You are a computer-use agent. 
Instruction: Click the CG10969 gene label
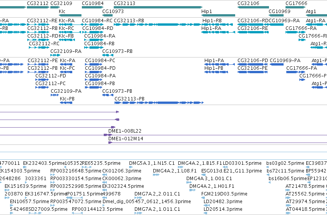pyautogui.click(x=279, y=11)
